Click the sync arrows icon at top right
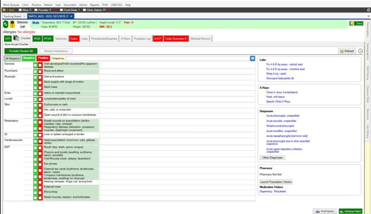This screenshot has width=371, height=214. (368, 10)
